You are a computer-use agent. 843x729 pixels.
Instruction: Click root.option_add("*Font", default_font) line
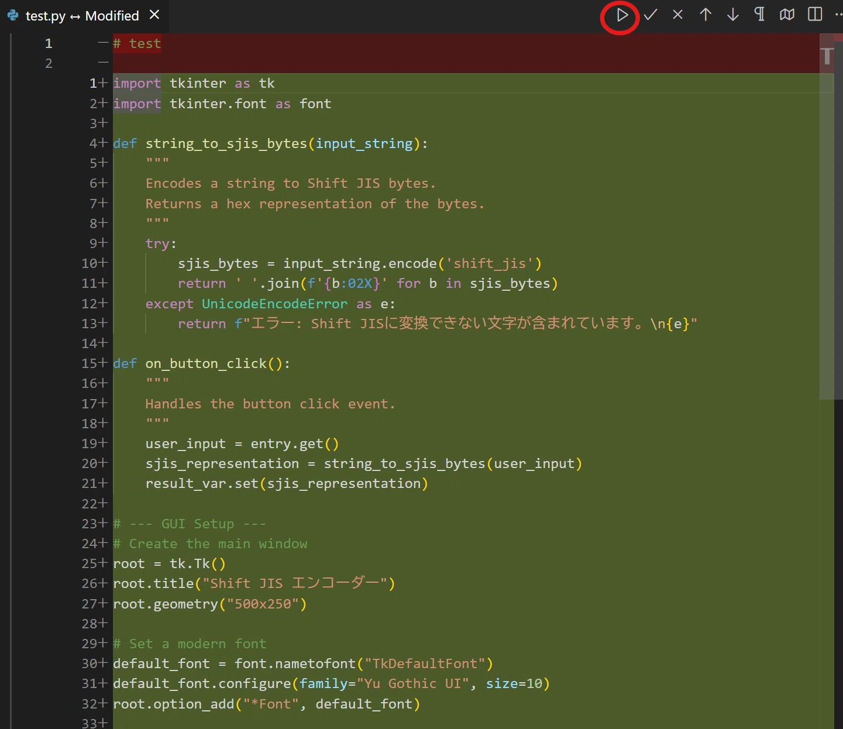click(266, 703)
